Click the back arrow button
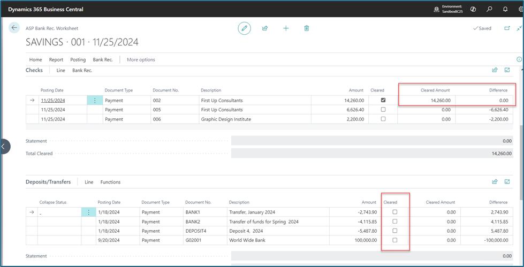Image resolution: width=524 pixels, height=267 pixels. [x=14, y=28]
